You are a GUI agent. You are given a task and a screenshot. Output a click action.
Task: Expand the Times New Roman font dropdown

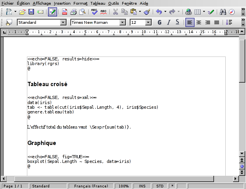122,23
